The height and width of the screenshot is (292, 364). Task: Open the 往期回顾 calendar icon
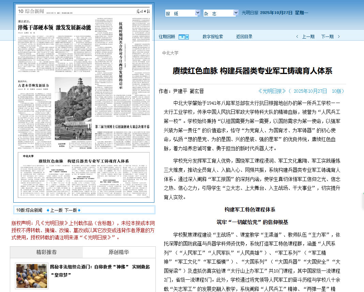(183, 37)
